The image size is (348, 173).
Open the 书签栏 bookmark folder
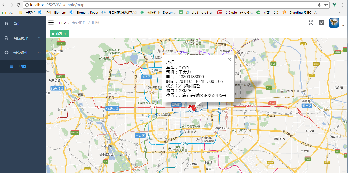click(27, 12)
